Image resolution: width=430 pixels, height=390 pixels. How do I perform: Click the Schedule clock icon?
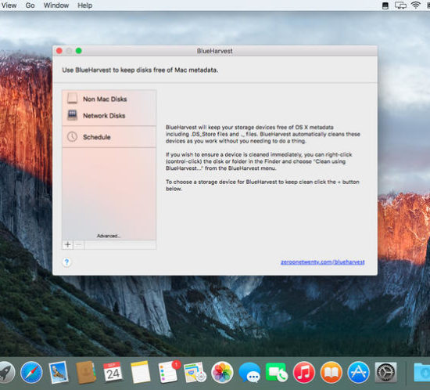click(x=72, y=136)
